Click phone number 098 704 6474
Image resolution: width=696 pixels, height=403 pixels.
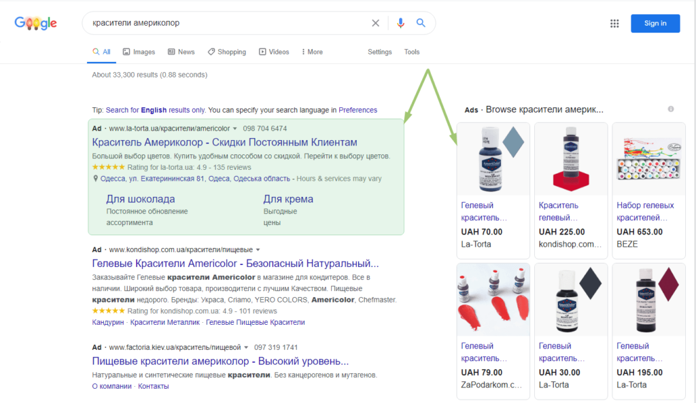[x=265, y=128]
